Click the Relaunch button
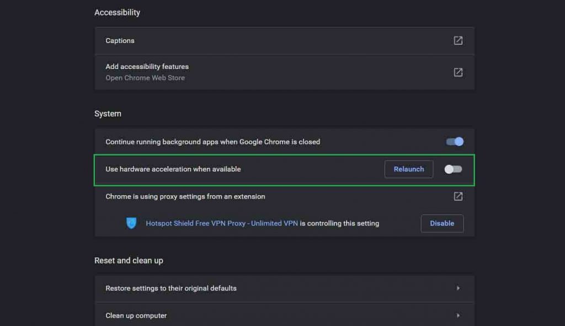 point(408,169)
